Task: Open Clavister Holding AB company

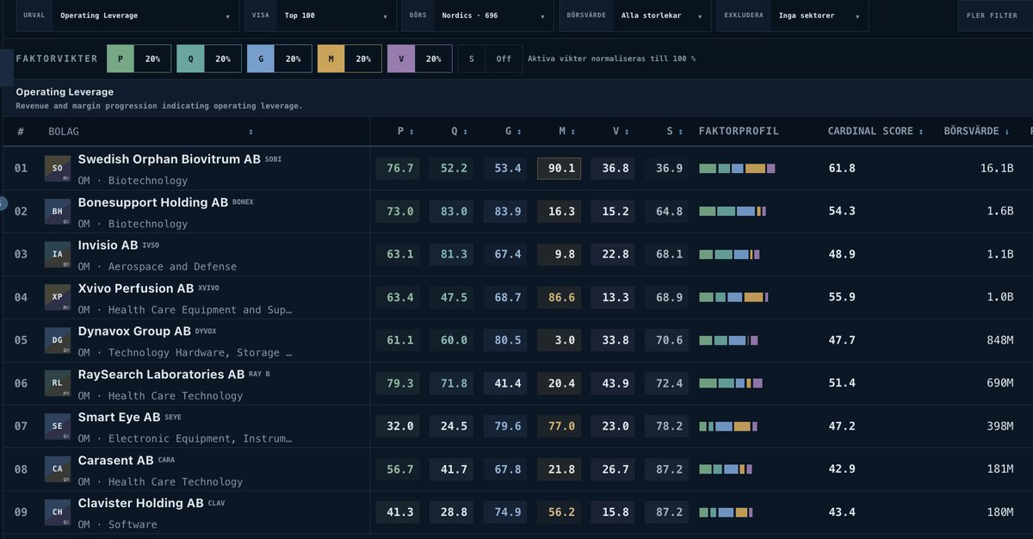Action: 140,504
